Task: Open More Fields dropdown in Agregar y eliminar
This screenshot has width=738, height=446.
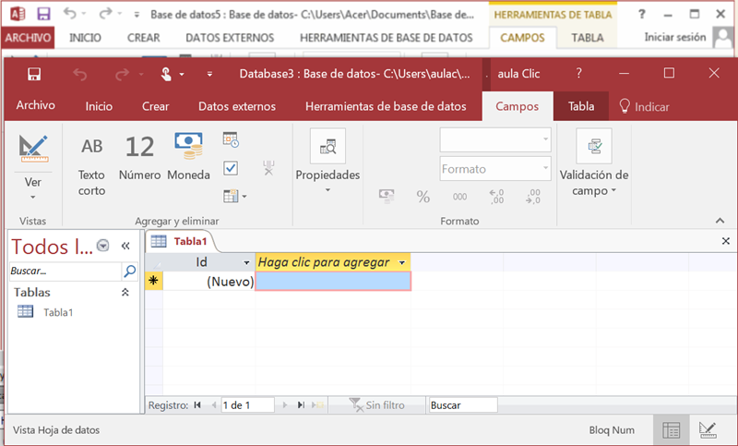Action: tap(234, 196)
